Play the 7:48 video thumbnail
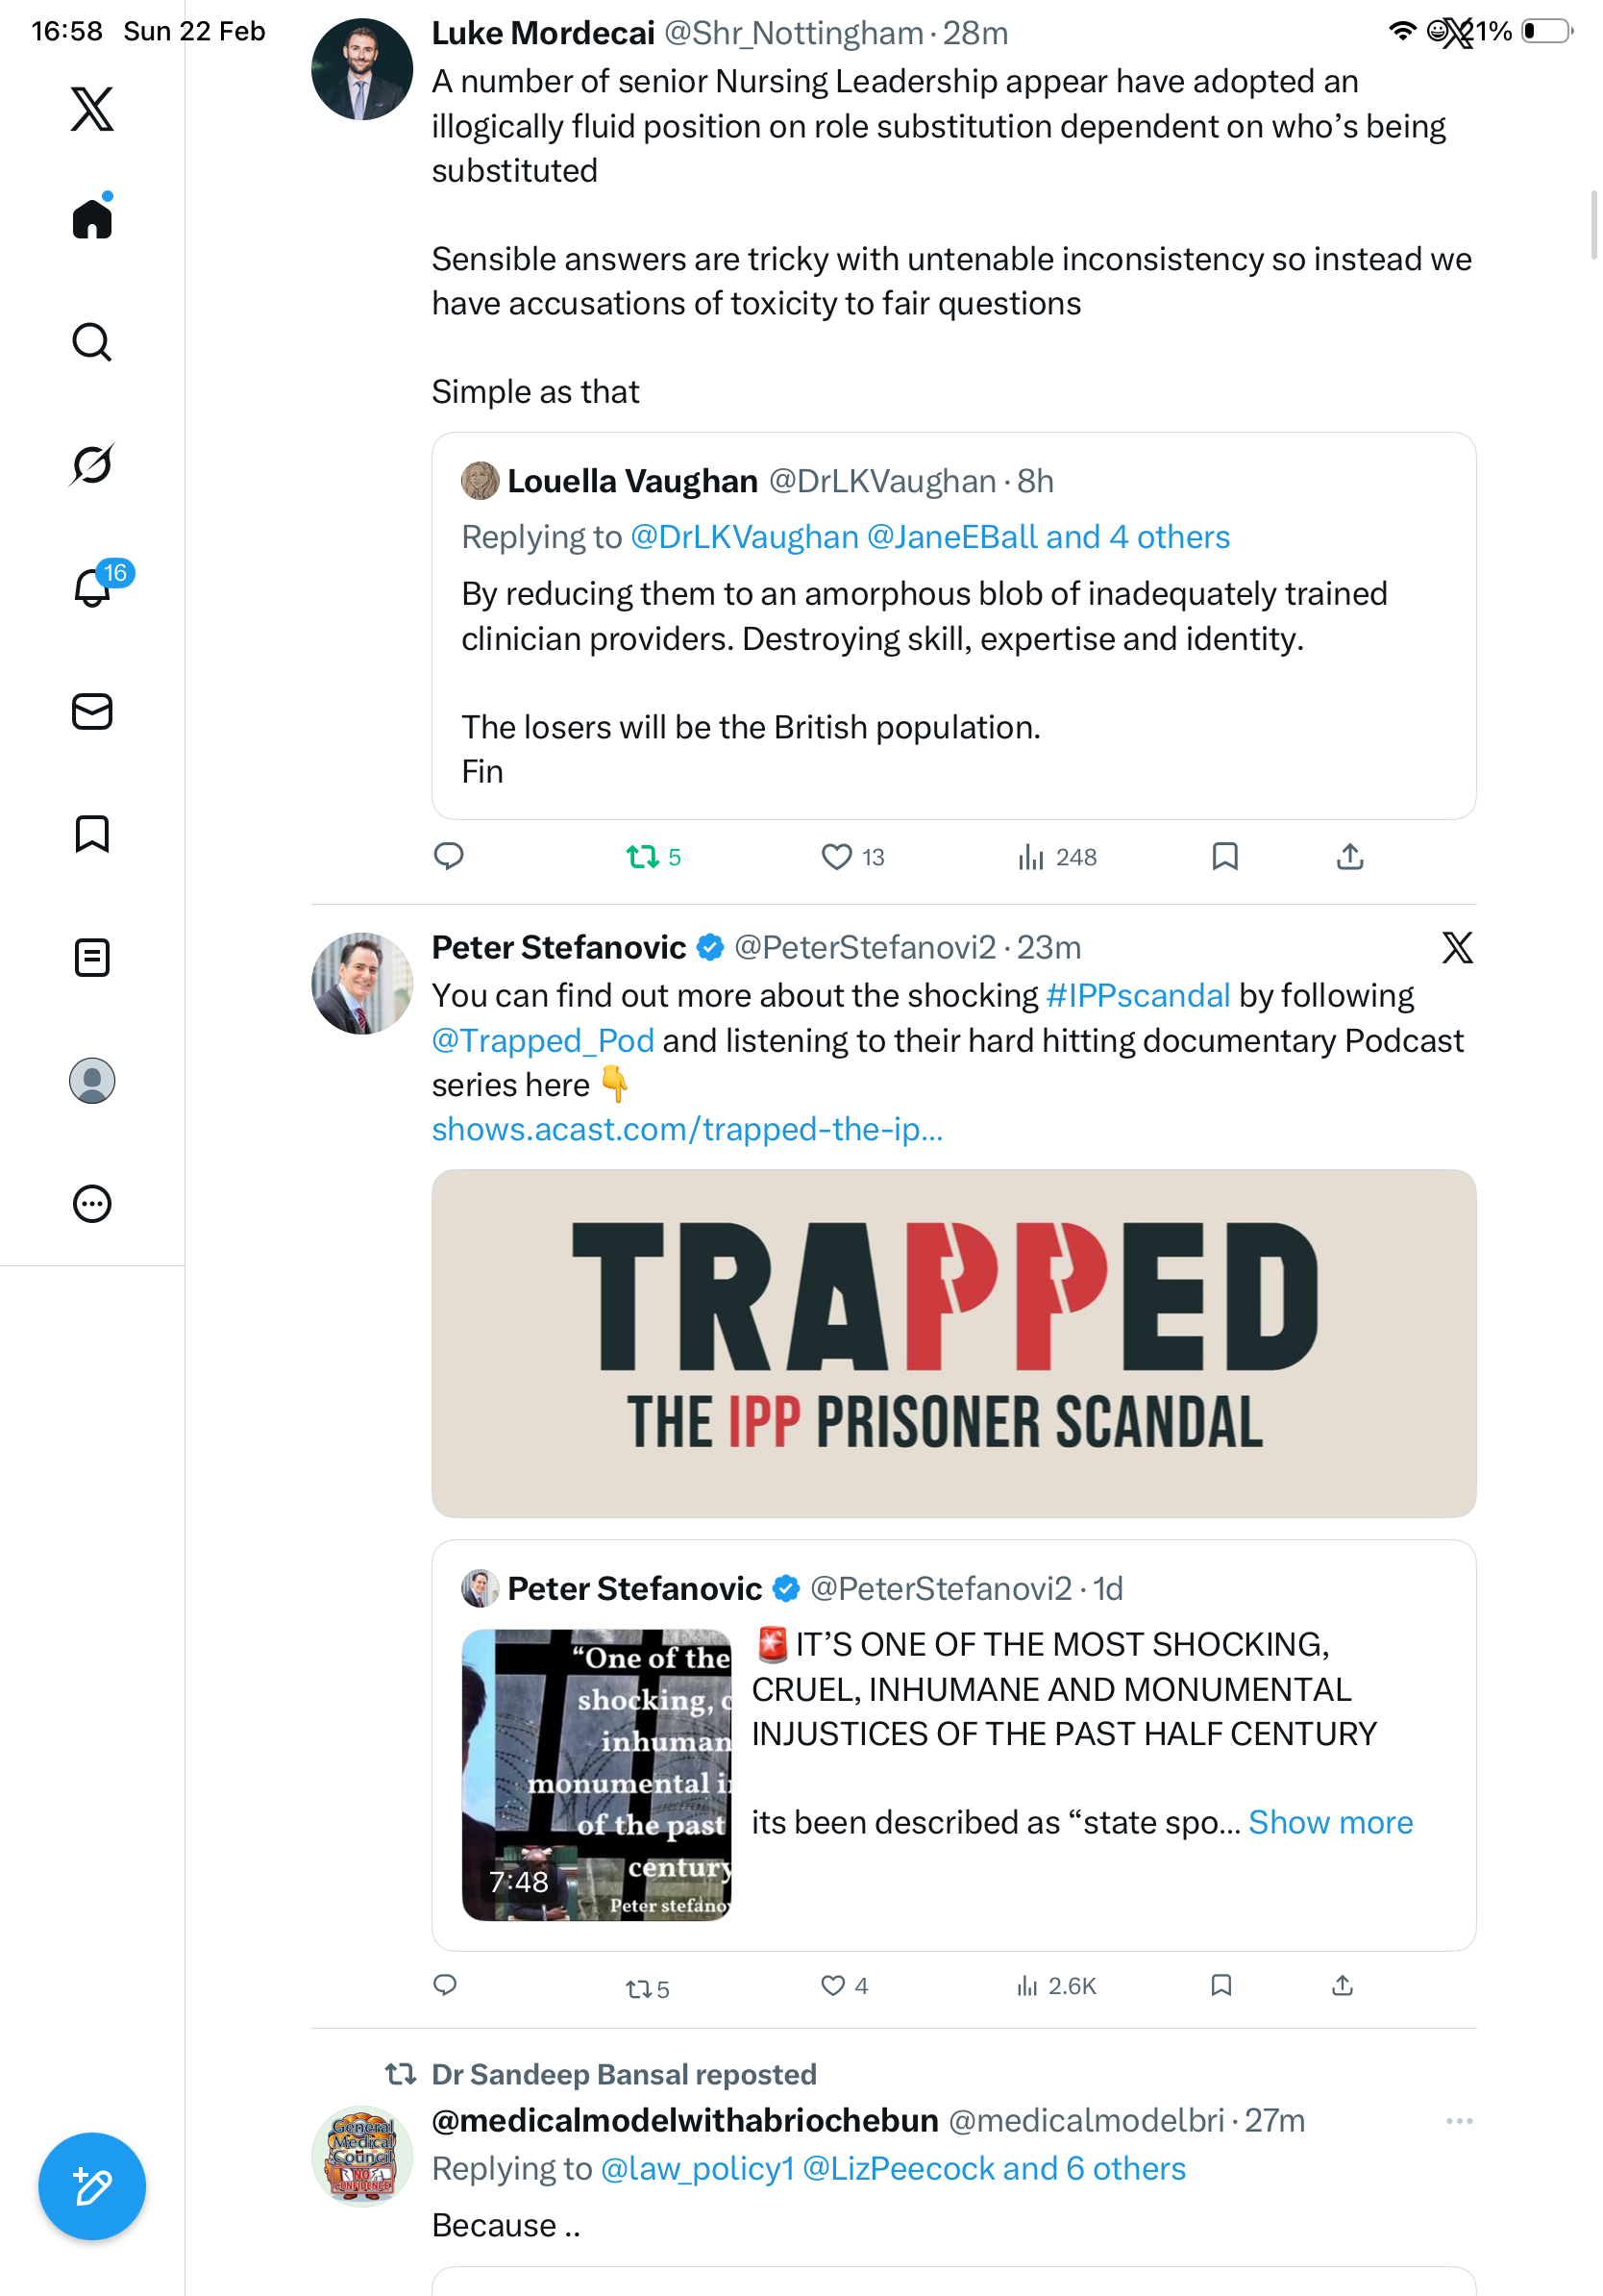1603x2296 pixels. [597, 1774]
